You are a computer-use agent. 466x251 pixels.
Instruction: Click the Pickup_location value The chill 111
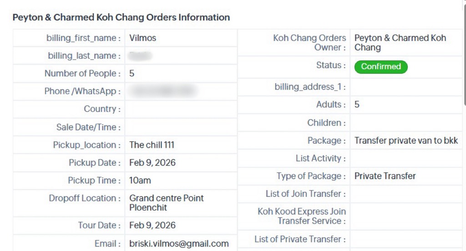point(152,145)
